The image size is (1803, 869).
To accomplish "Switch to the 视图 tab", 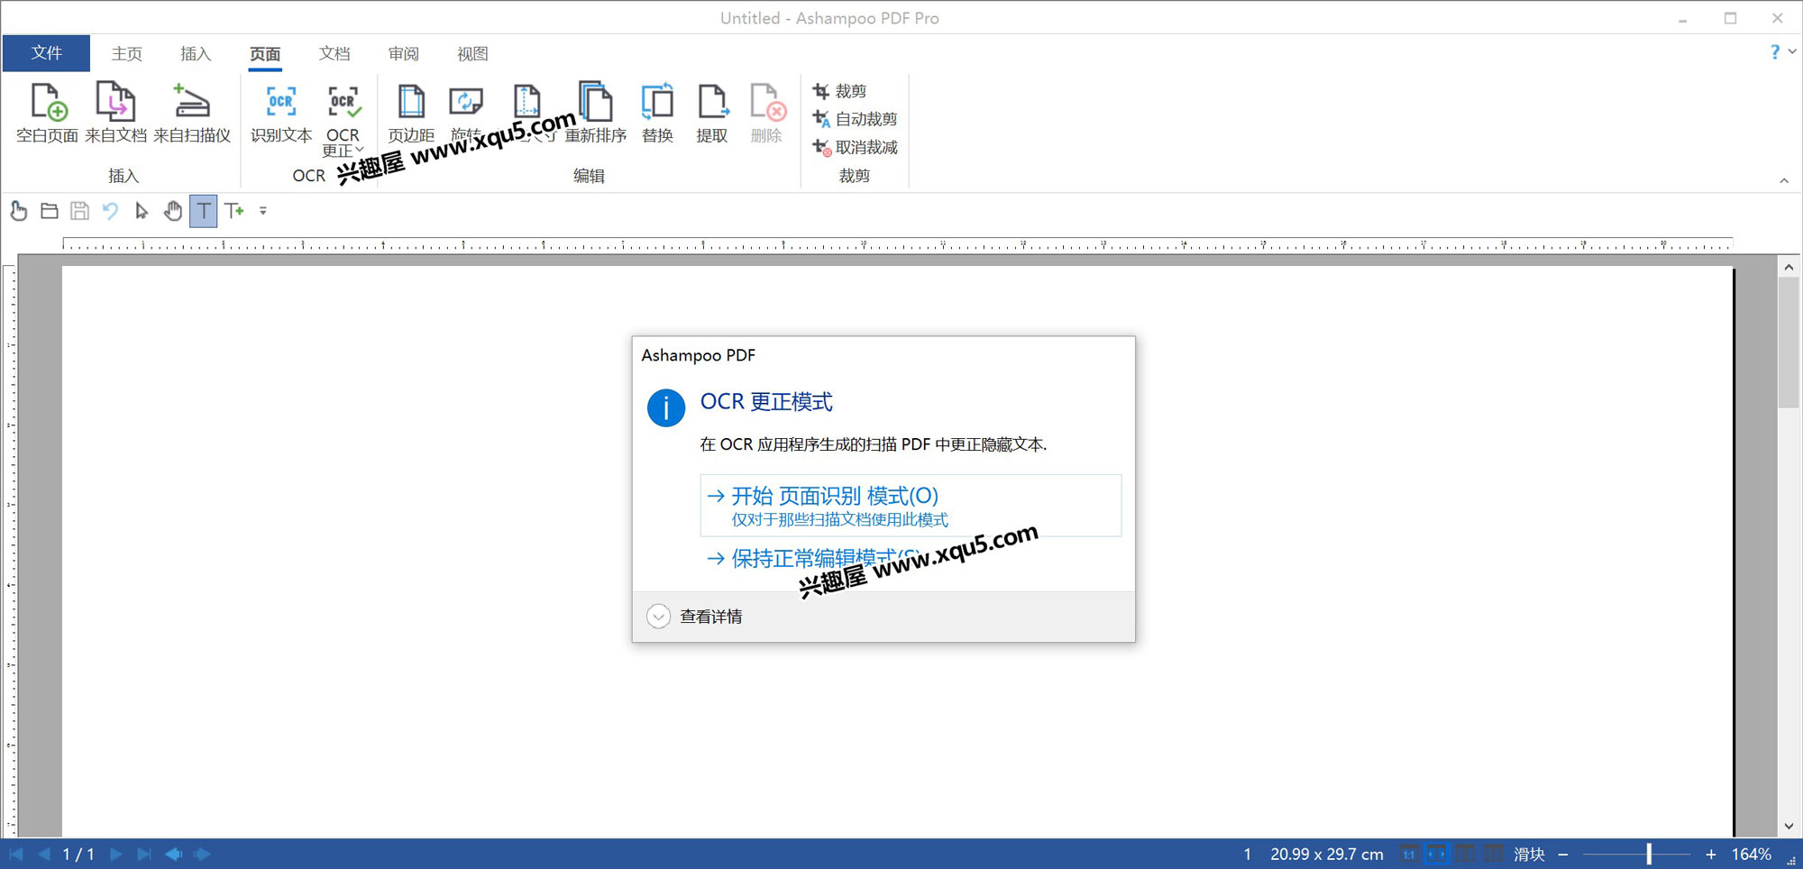I will pyautogui.click(x=472, y=54).
